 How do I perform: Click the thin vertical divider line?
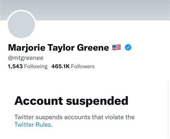tap(168, 110)
